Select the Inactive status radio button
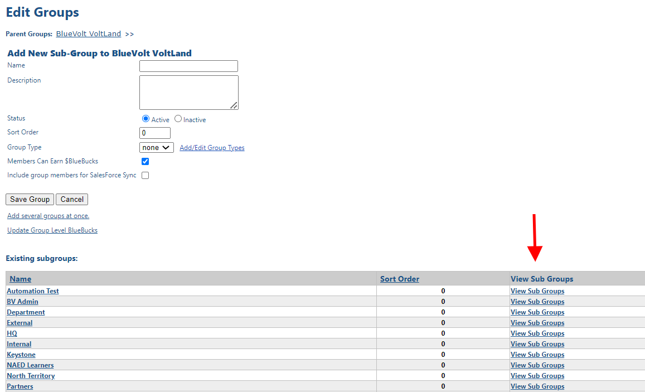The image size is (645, 392). [x=177, y=119]
